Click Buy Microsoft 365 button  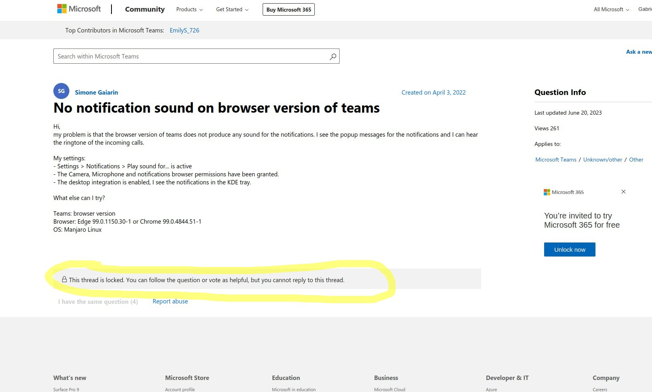coord(289,10)
